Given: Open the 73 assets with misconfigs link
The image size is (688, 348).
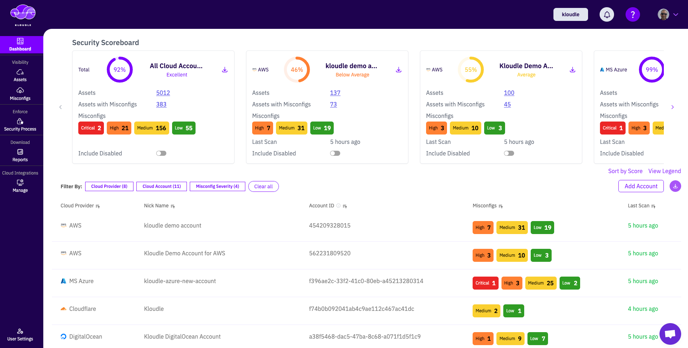Looking at the screenshot, I should [x=333, y=104].
